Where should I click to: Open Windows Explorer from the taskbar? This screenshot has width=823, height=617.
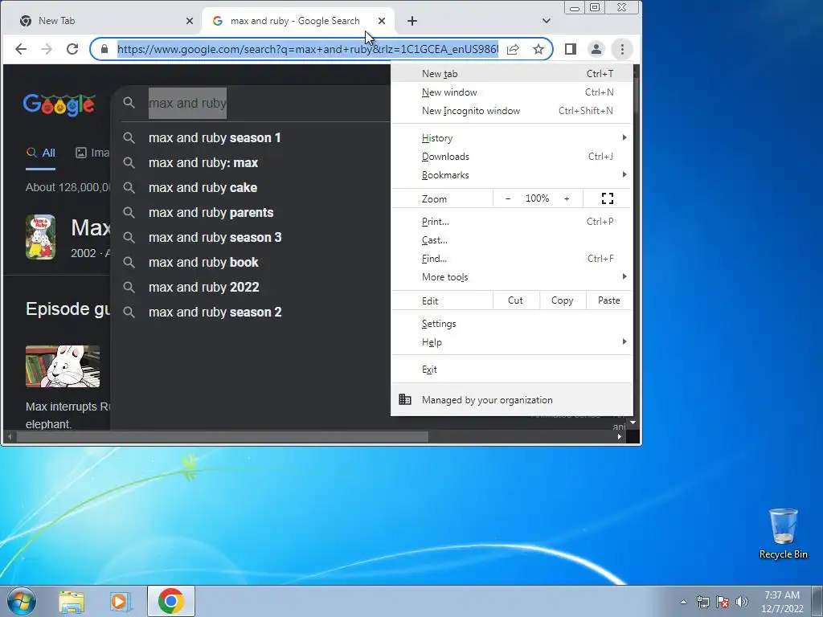click(72, 602)
